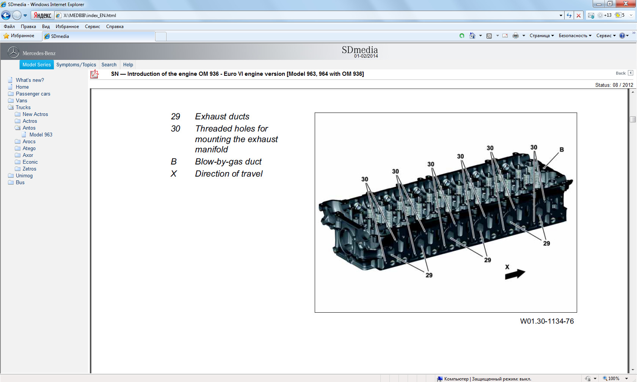Open the home page icon in toolbar

(x=472, y=36)
